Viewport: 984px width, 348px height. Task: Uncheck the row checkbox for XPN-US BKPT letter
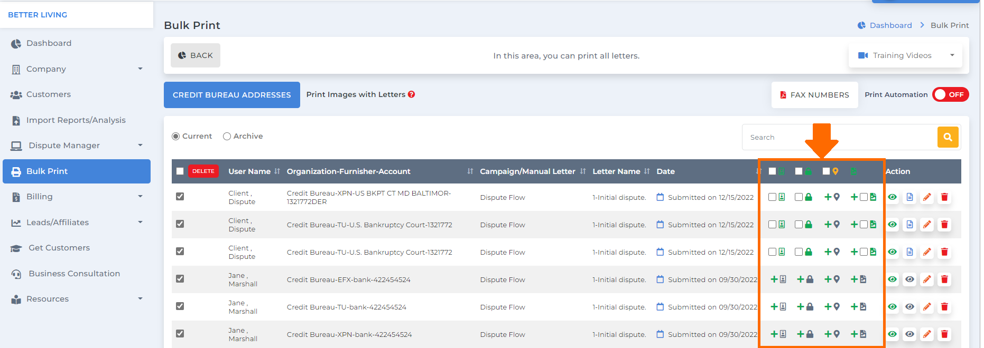coord(180,197)
